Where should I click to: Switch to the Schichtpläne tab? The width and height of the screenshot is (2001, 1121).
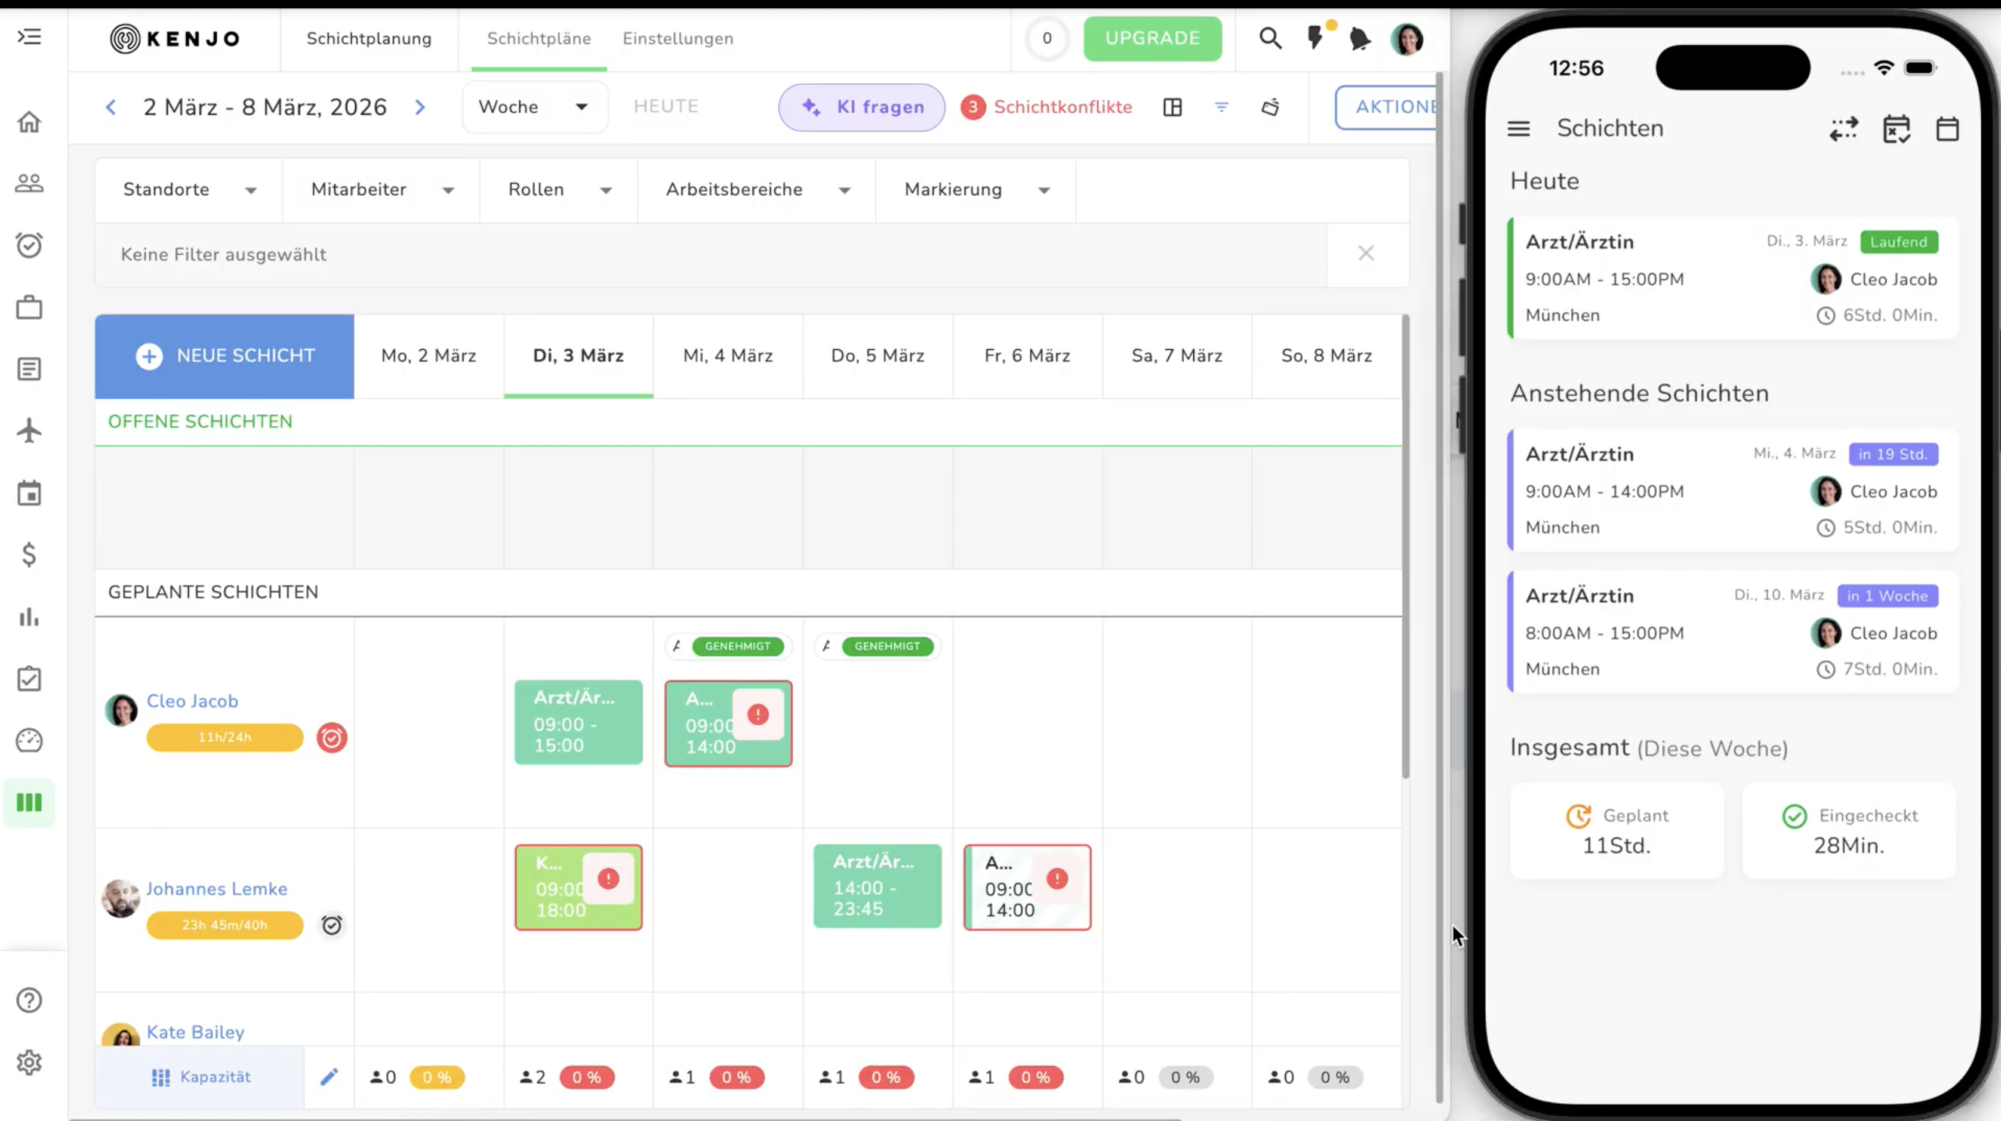(x=539, y=38)
